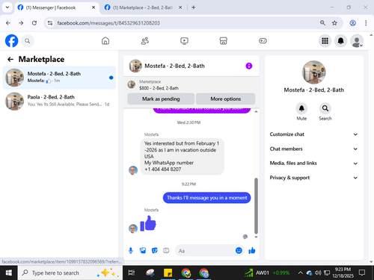374x280 pixels.
Task: Click the Mostefa thumbs-up sticker message
Action: point(148,223)
